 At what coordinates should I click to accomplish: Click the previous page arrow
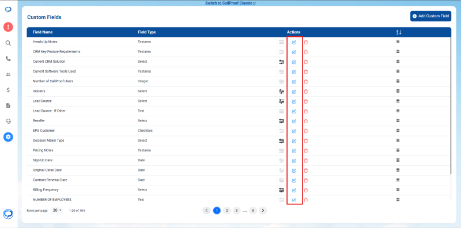coord(207,210)
